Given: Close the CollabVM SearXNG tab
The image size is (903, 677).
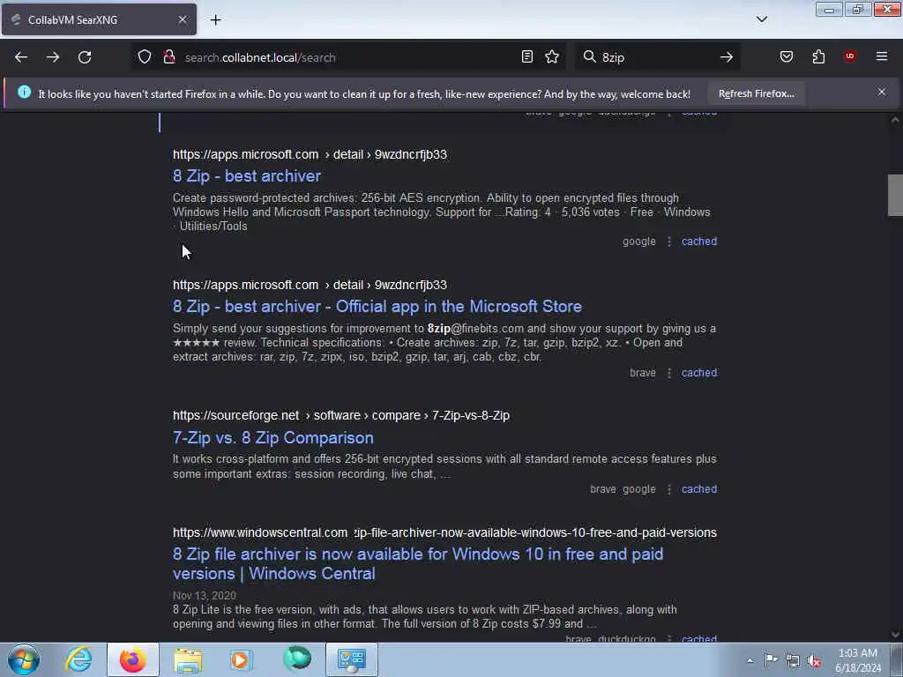Looking at the screenshot, I should 182,19.
